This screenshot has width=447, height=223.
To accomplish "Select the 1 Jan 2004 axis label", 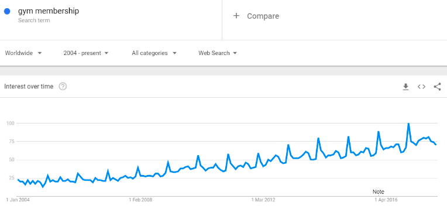I will [x=18, y=200].
